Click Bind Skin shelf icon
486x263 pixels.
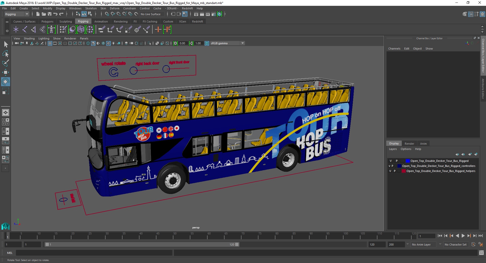tap(43, 30)
